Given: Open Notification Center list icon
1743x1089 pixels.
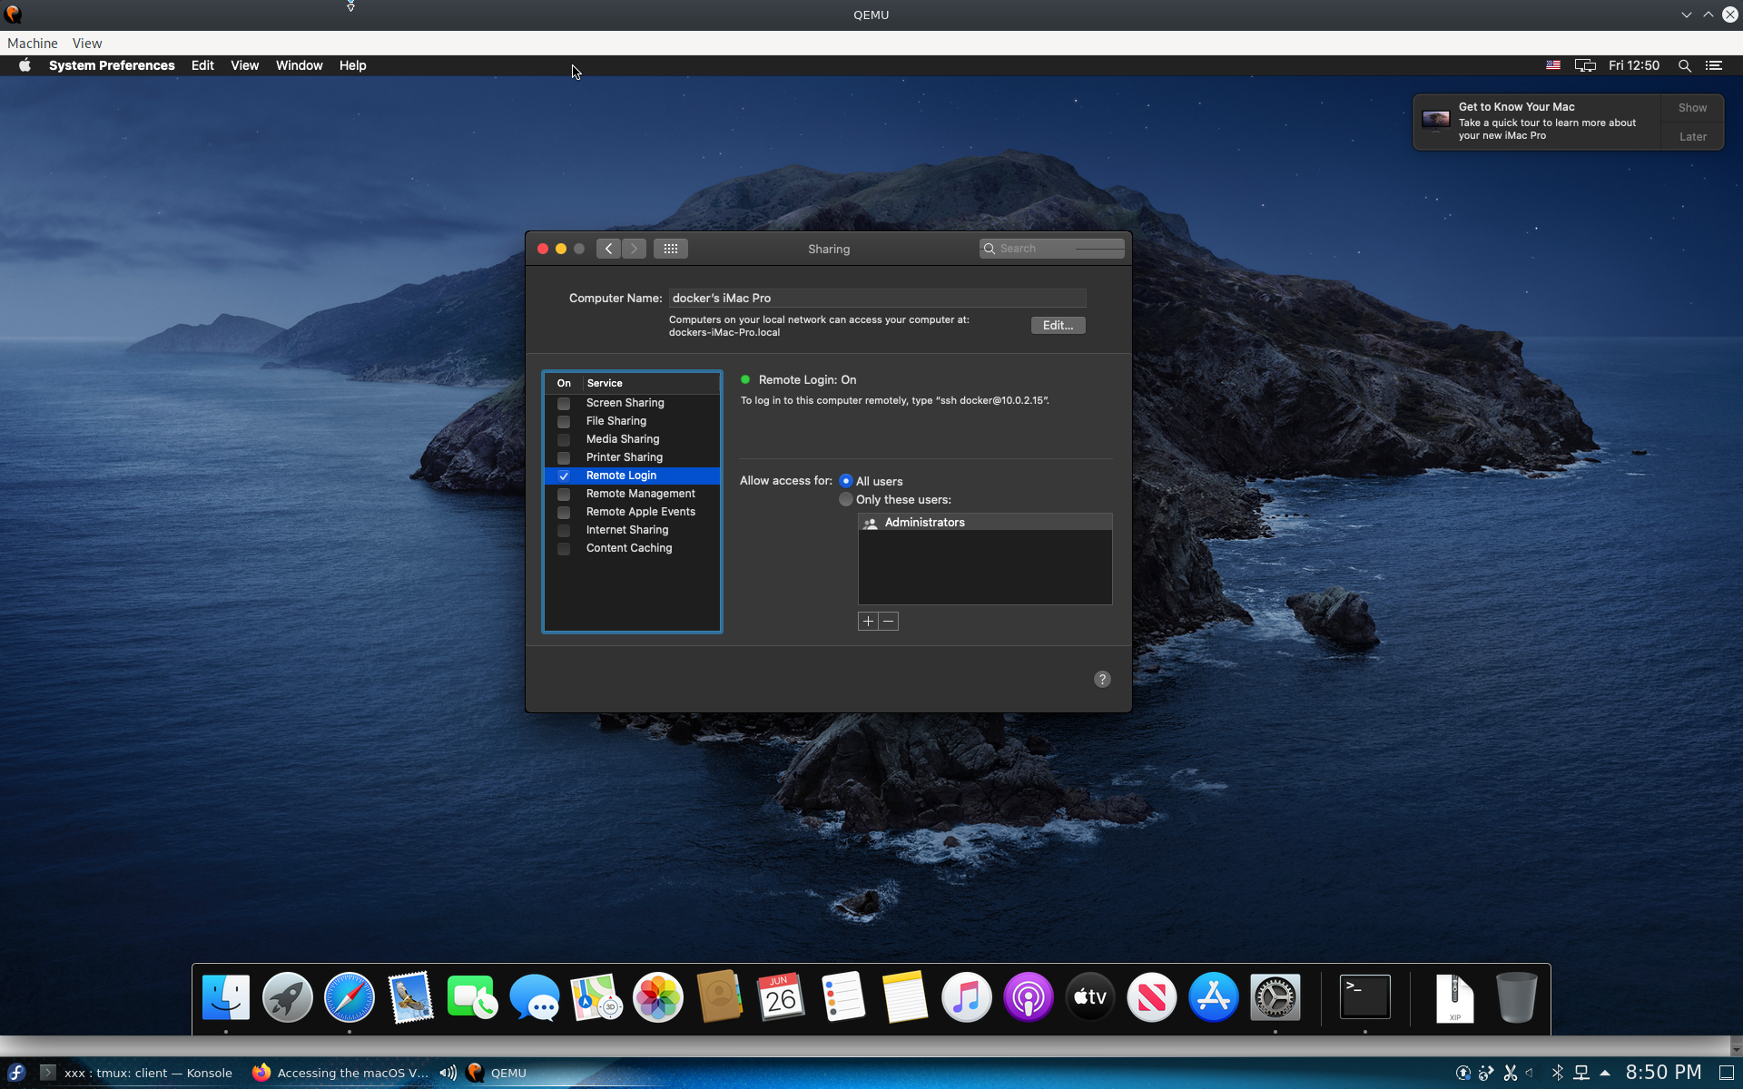Looking at the screenshot, I should (1714, 65).
